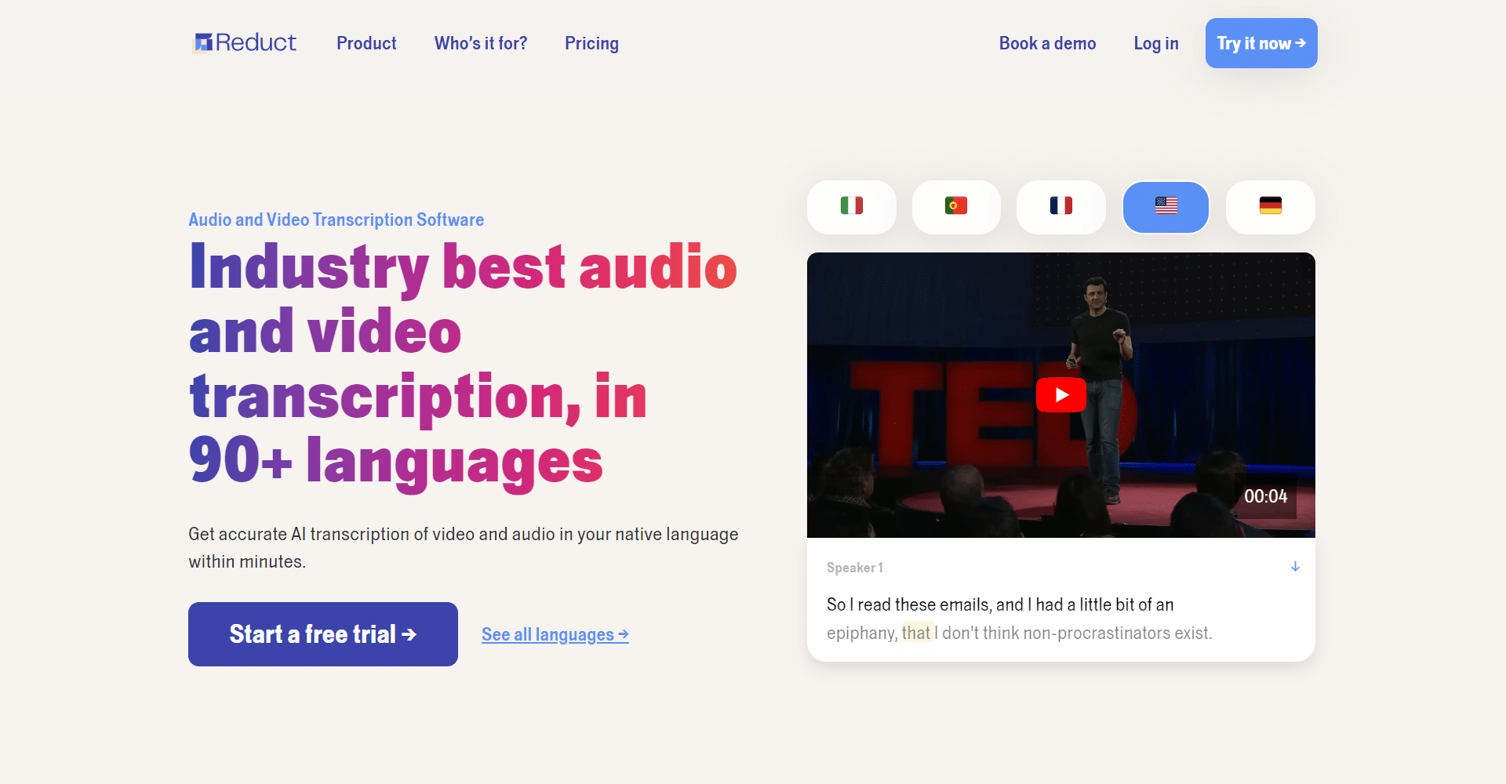1506x784 pixels.
Task: Open See all languages link
Action: (555, 634)
